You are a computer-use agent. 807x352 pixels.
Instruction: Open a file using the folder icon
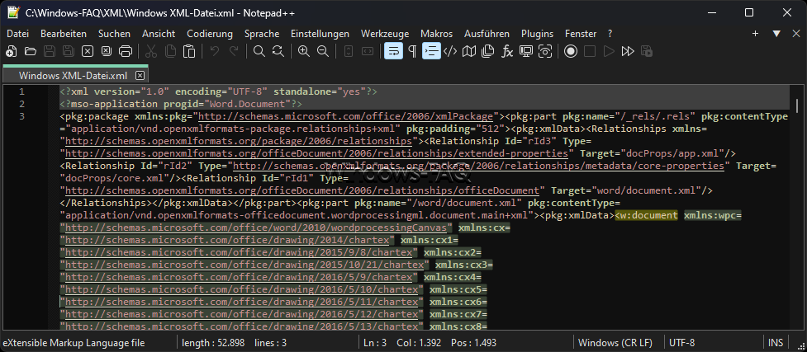coord(31,51)
